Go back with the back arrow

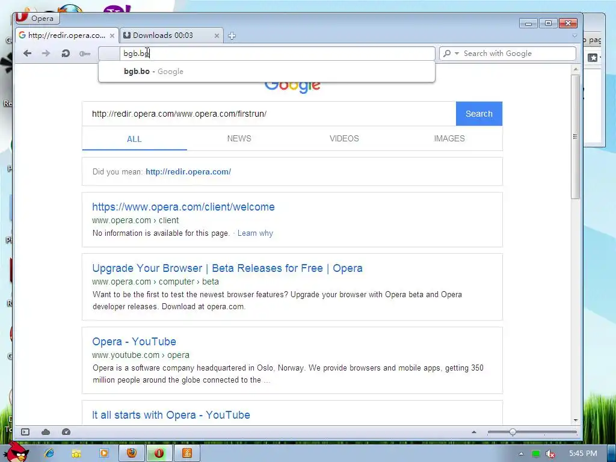click(27, 54)
